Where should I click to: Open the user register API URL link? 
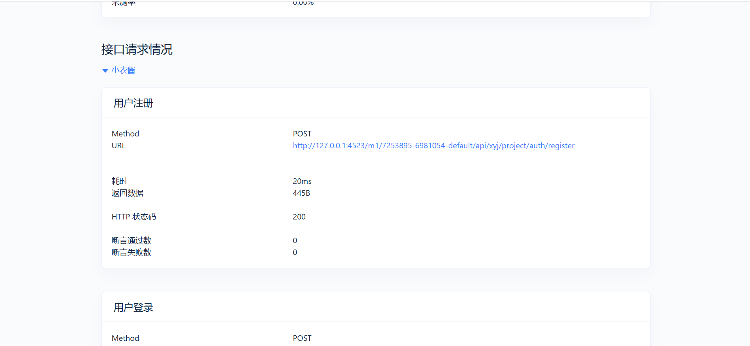click(434, 146)
